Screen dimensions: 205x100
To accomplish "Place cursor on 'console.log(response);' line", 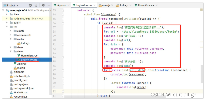I will click(x=128, y=74).
